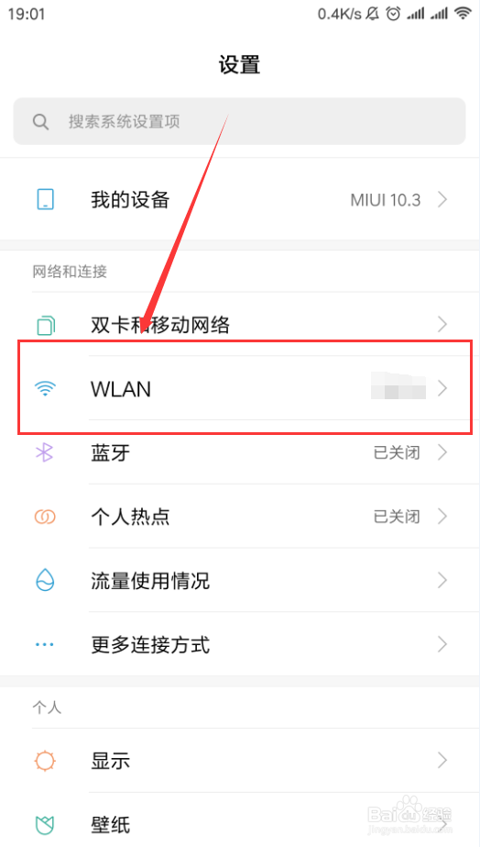Tap the dual SIM cards icon
The image size is (480, 847).
tap(45, 325)
